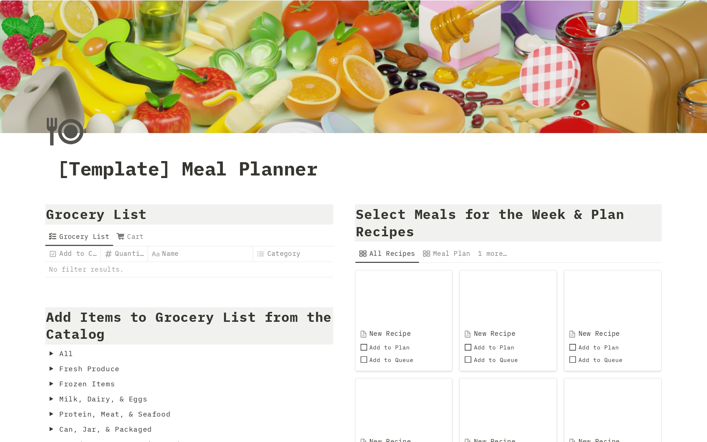Screen dimensions: 707x442
Task: Expand the Fresh Produce toggle
Action: 52,369
